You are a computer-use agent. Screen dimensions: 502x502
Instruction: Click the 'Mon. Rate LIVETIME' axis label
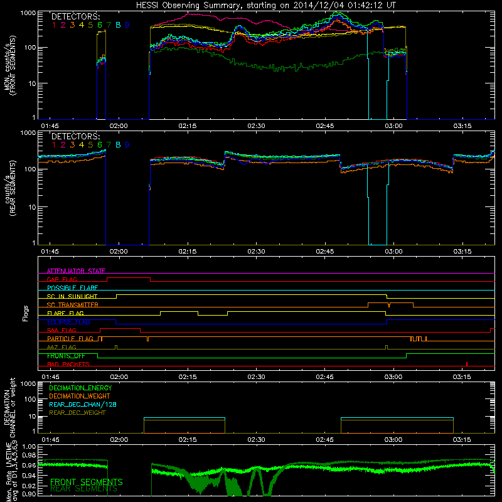pos(9,472)
